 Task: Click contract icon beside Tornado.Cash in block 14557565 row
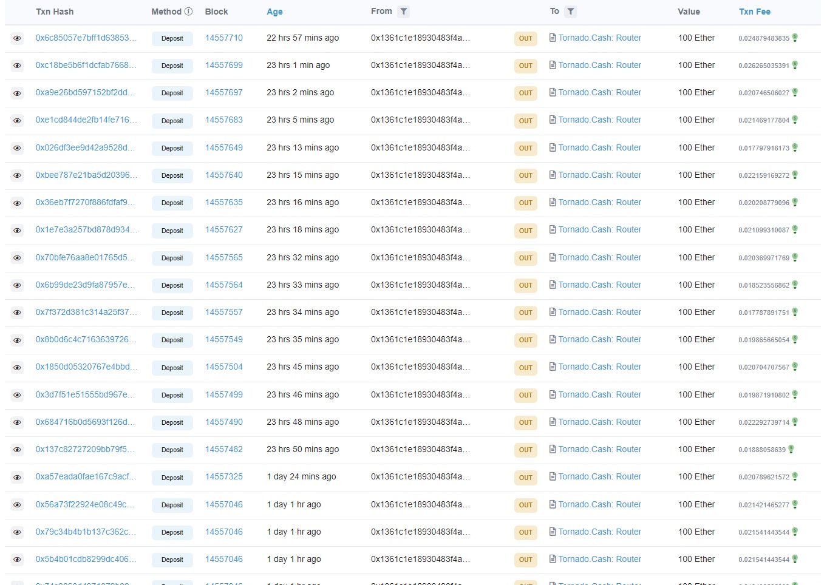pyautogui.click(x=553, y=257)
